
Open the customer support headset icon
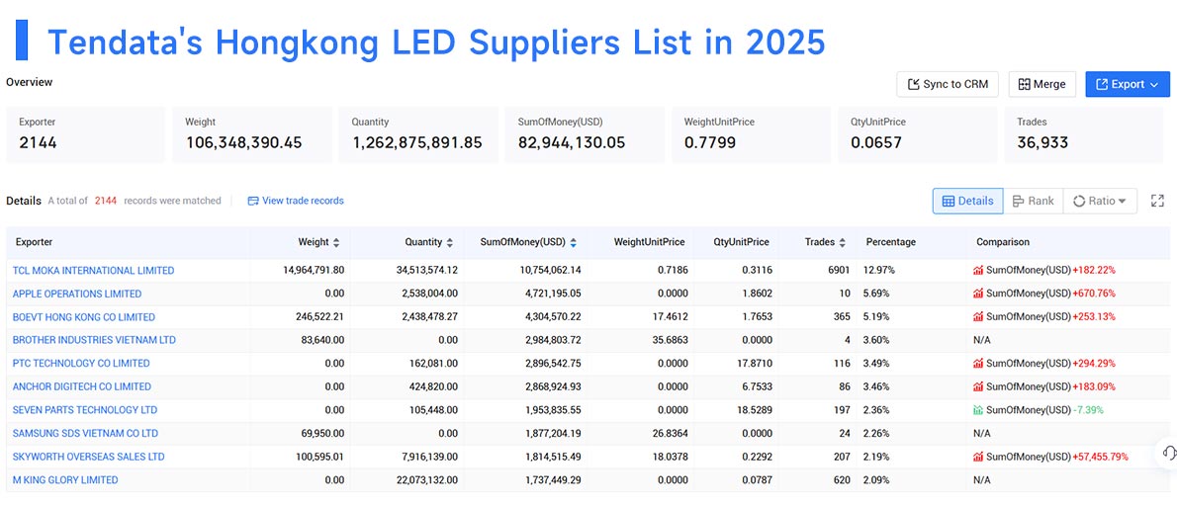(x=1169, y=453)
